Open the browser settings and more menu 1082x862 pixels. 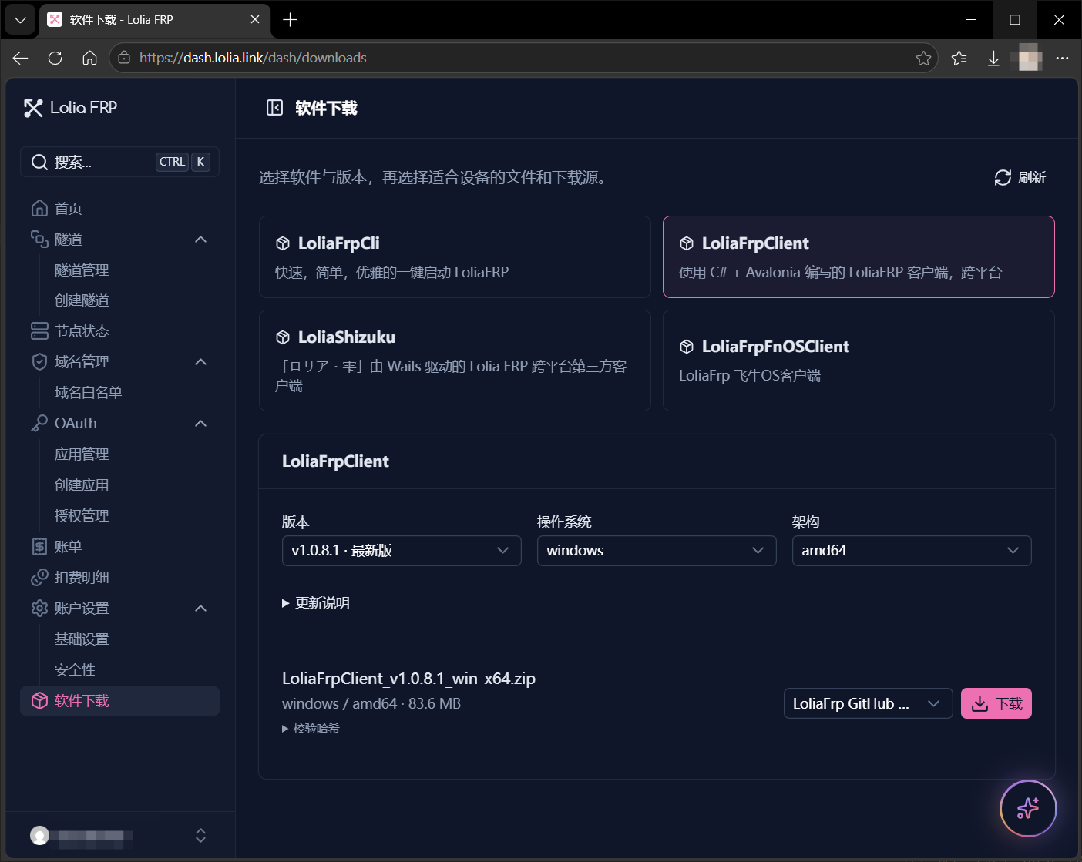click(1062, 58)
